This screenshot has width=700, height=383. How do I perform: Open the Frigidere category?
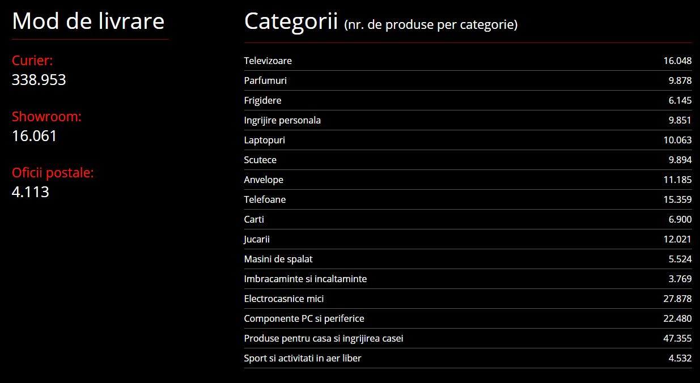(x=468, y=100)
